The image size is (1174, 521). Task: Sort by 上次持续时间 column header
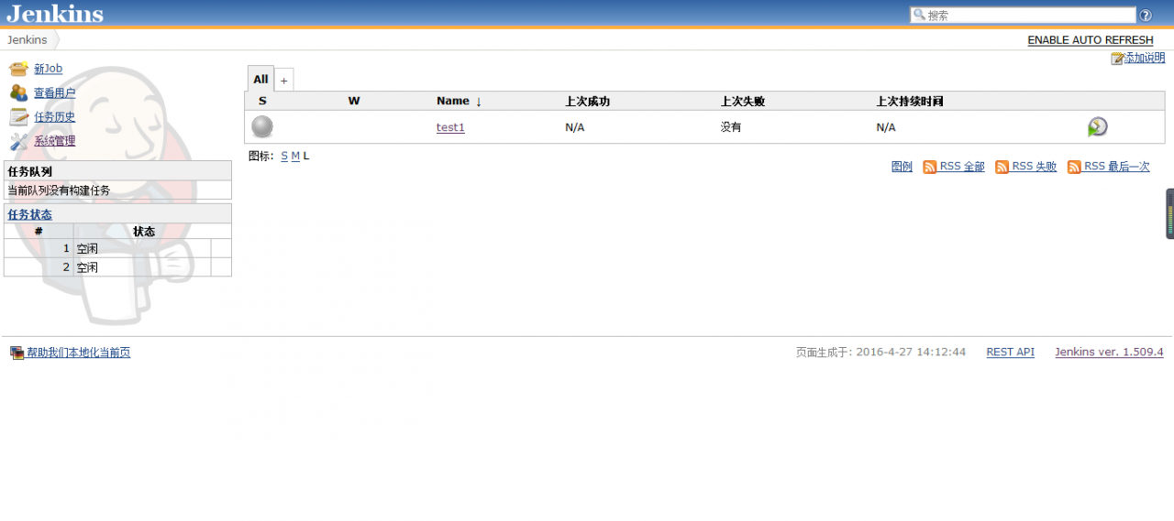point(910,102)
